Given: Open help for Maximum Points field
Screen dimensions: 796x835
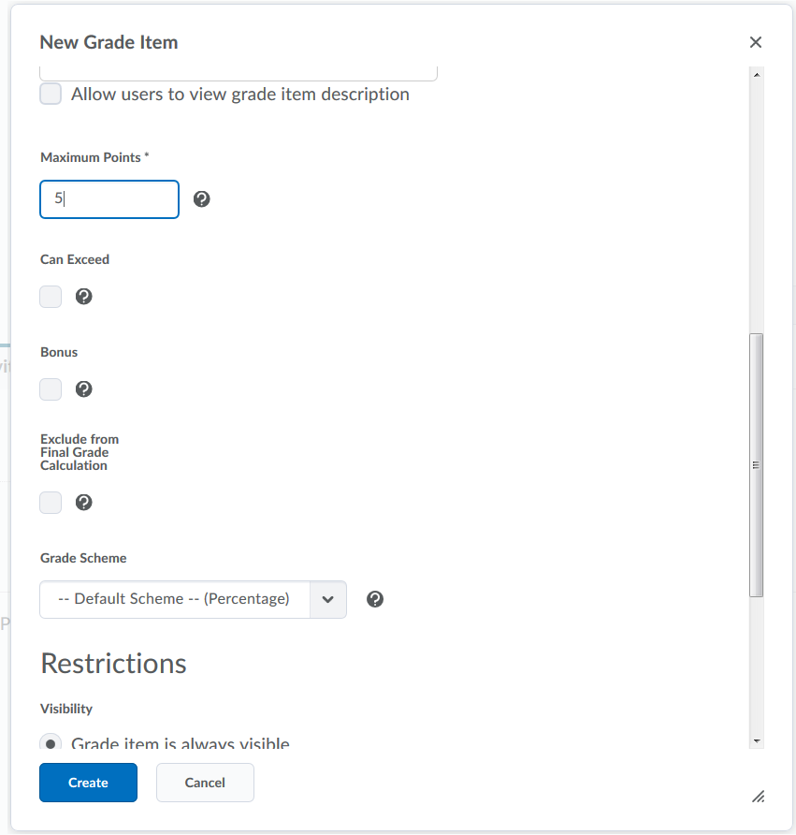Looking at the screenshot, I should pyautogui.click(x=202, y=198).
